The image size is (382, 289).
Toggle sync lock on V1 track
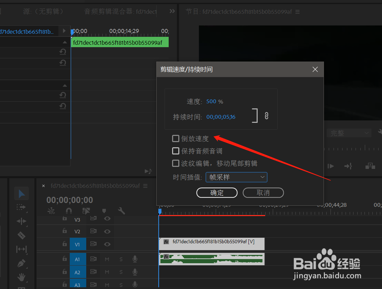coord(93,244)
